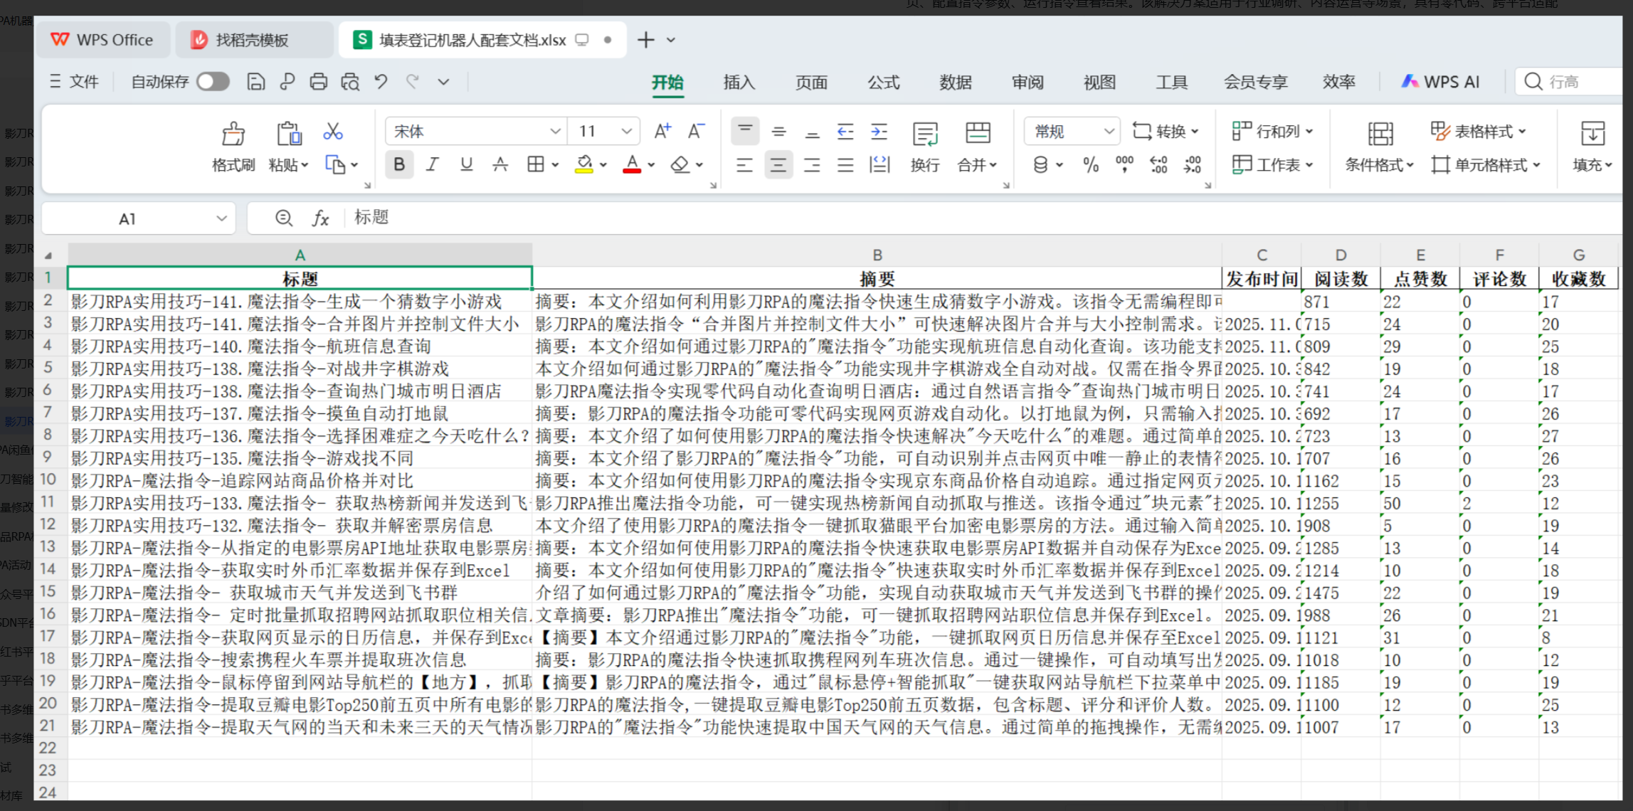Toggle Bold formatting on selected cell
Screen dimensions: 1633x811
point(399,164)
